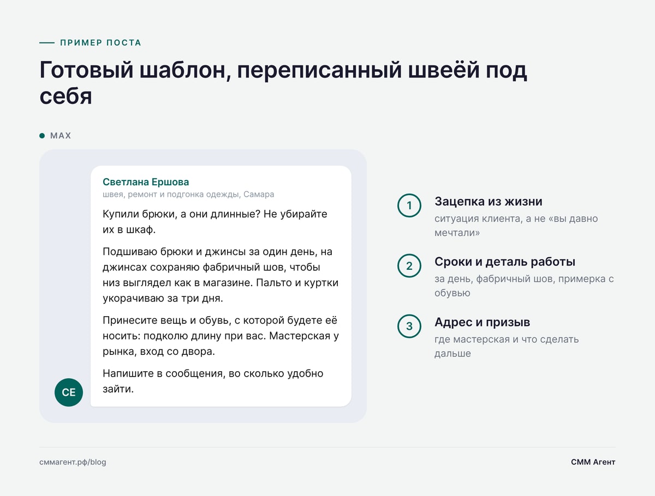Viewport: 655px width, 496px height.
Task: Click the description 'ситуация клиента, а не «вы давно мечтали»'
Action: coord(516,226)
